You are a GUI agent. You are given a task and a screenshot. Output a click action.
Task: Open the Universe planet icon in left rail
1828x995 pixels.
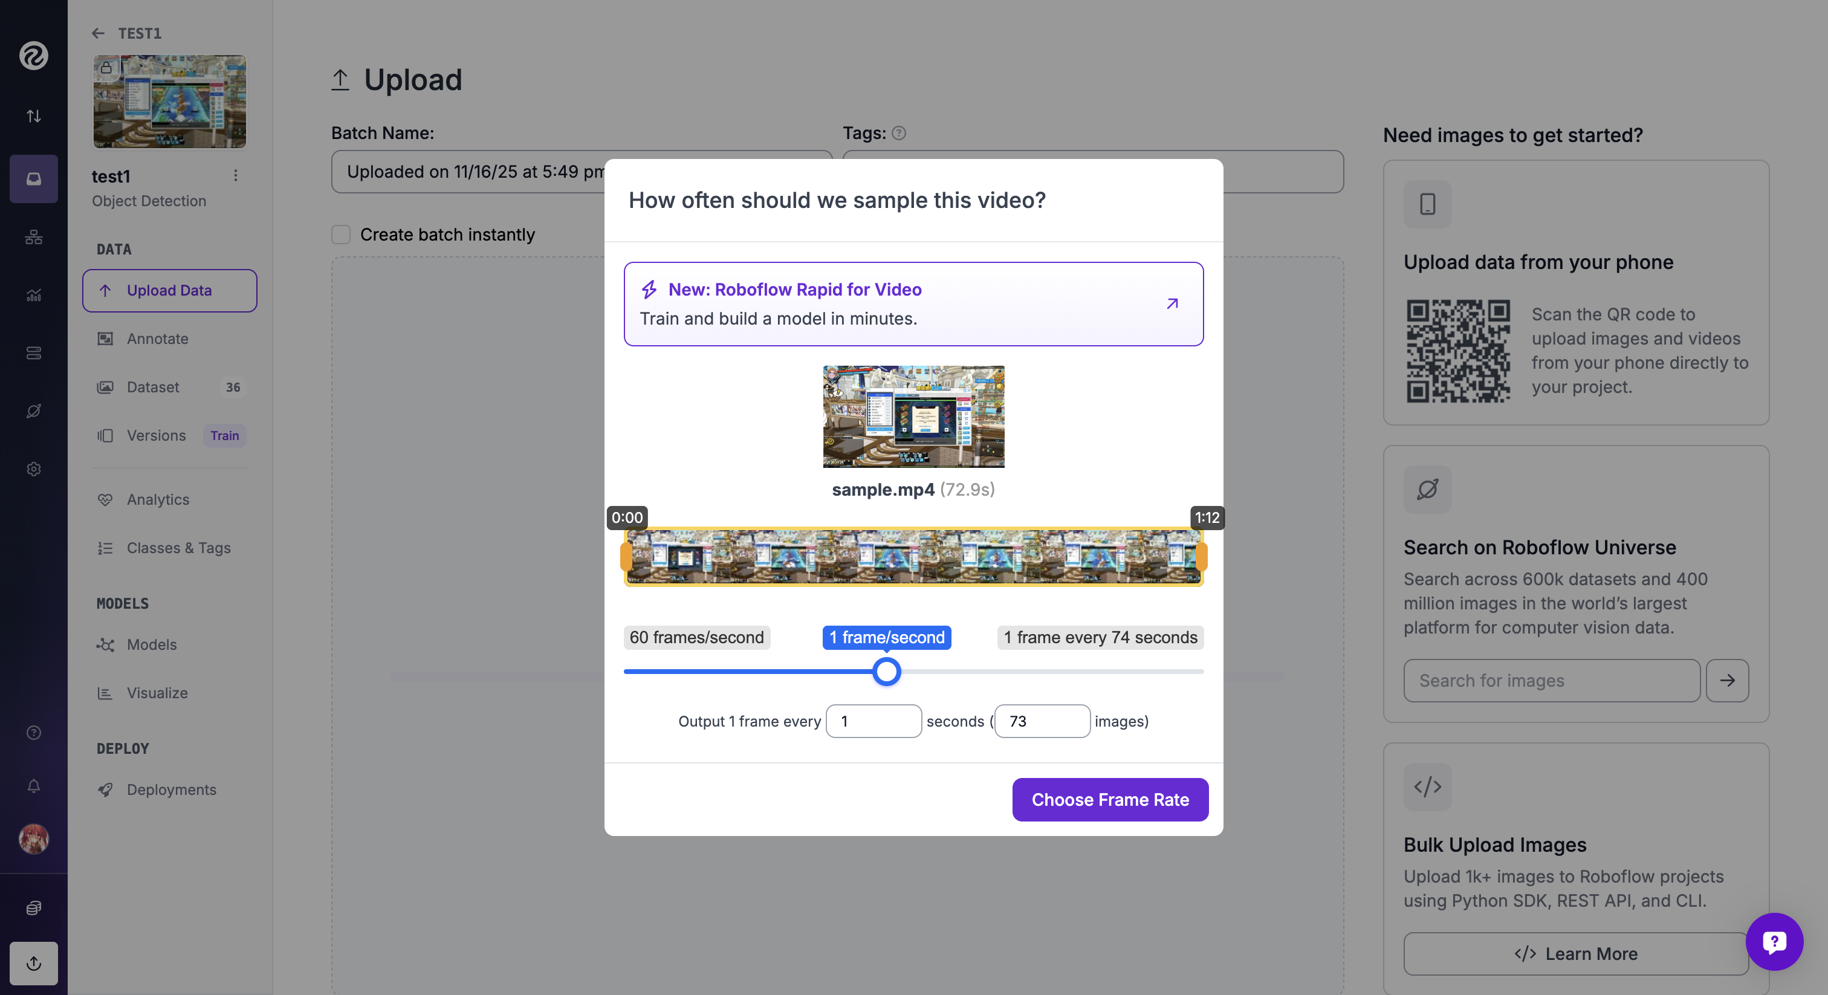coord(33,411)
